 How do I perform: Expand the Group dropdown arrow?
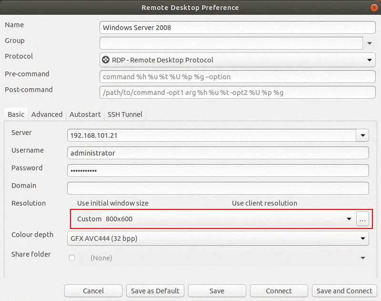(370, 43)
